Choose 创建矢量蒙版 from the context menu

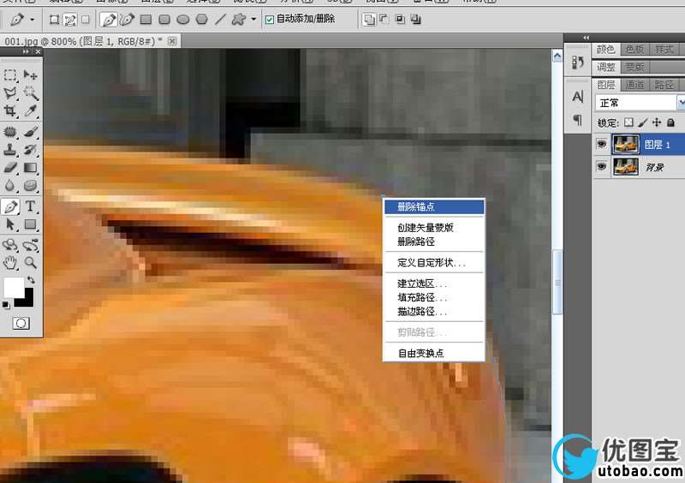[x=434, y=228]
